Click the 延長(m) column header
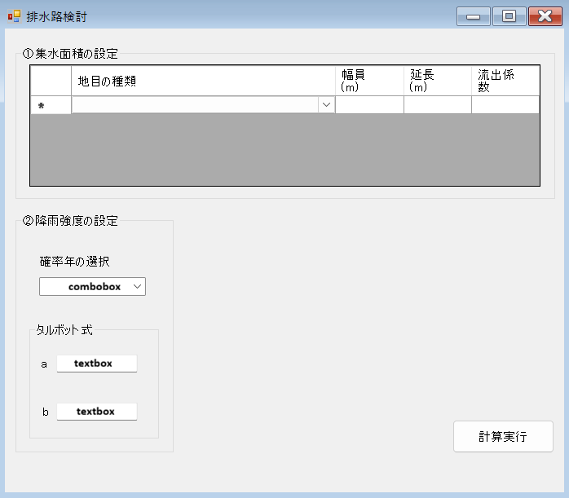 coord(438,81)
